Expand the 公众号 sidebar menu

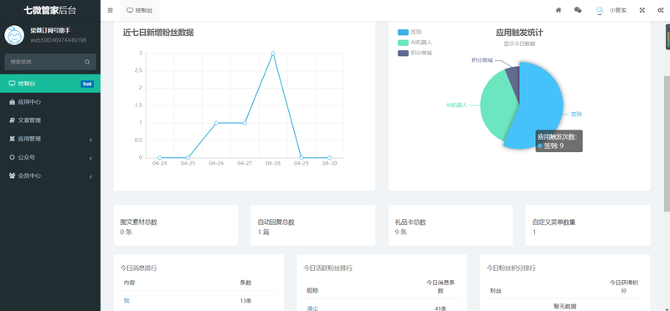[50, 157]
